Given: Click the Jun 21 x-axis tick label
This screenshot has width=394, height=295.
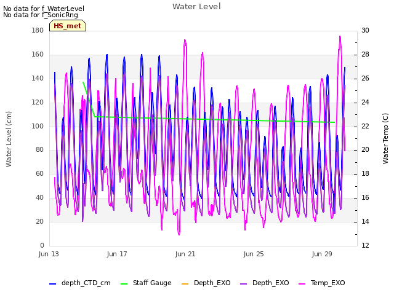Looking at the screenshot, I should click(x=185, y=254).
